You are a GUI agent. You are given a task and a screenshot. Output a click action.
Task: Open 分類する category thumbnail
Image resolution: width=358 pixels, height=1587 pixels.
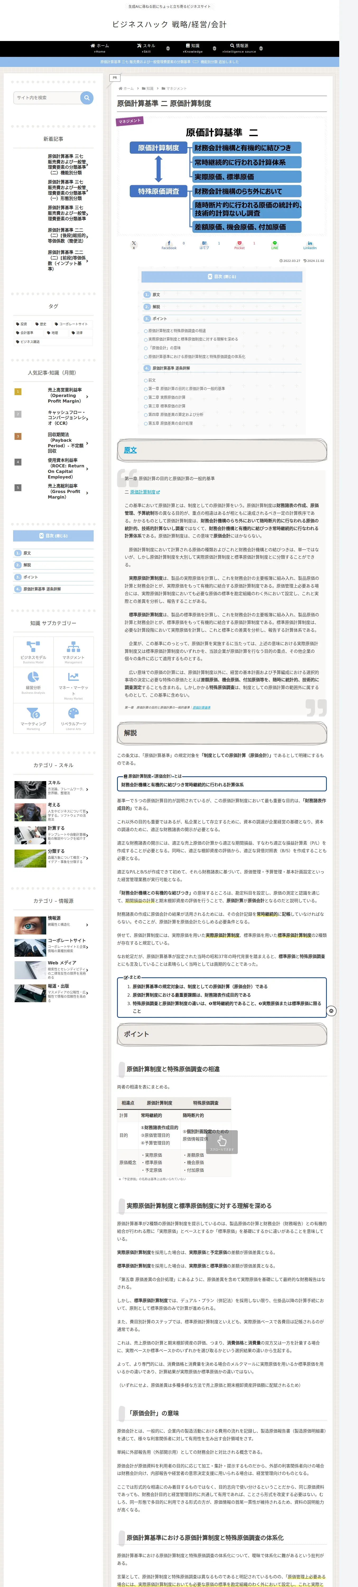pos(30,858)
